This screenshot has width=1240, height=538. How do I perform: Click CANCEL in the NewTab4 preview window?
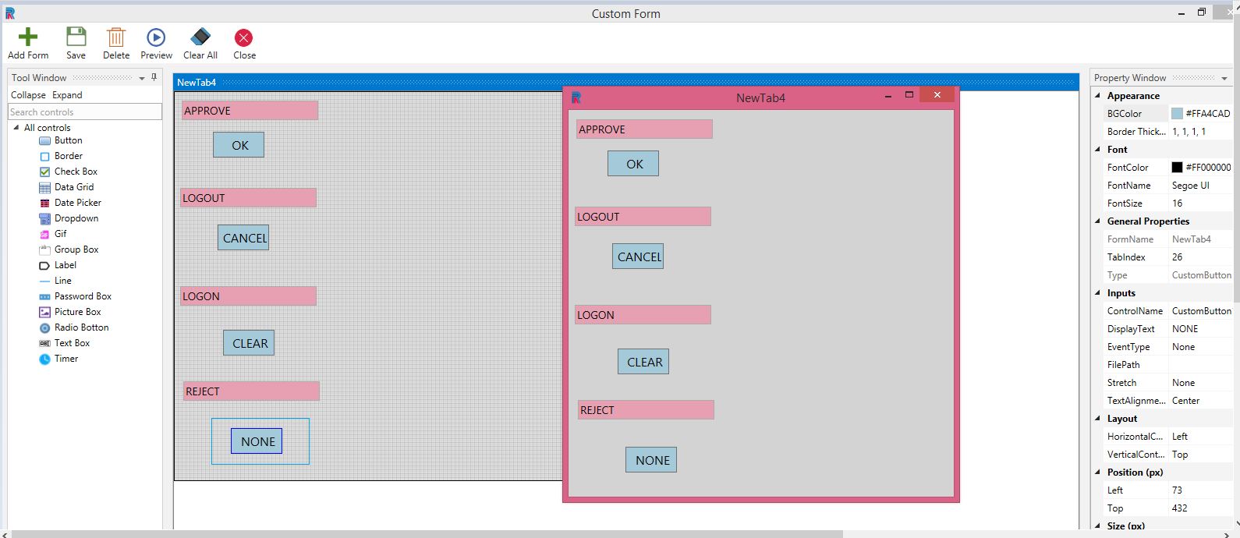click(x=638, y=257)
